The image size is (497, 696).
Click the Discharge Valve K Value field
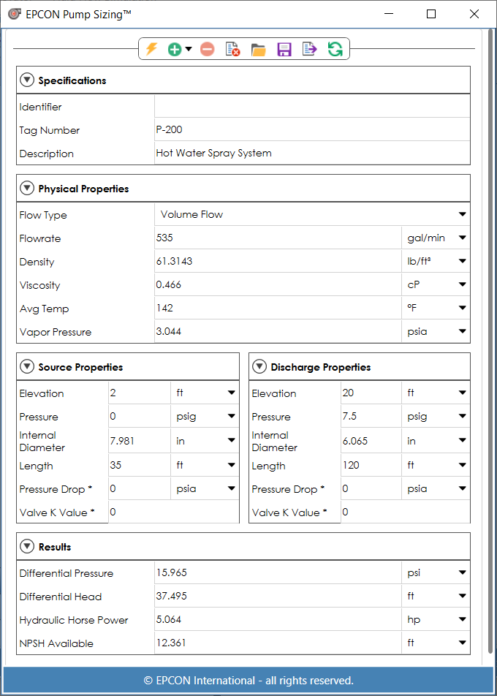pyautogui.click(x=405, y=512)
